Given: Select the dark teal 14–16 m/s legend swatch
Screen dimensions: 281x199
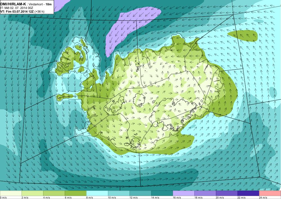Looking at the screenshot, I should click(162, 193).
